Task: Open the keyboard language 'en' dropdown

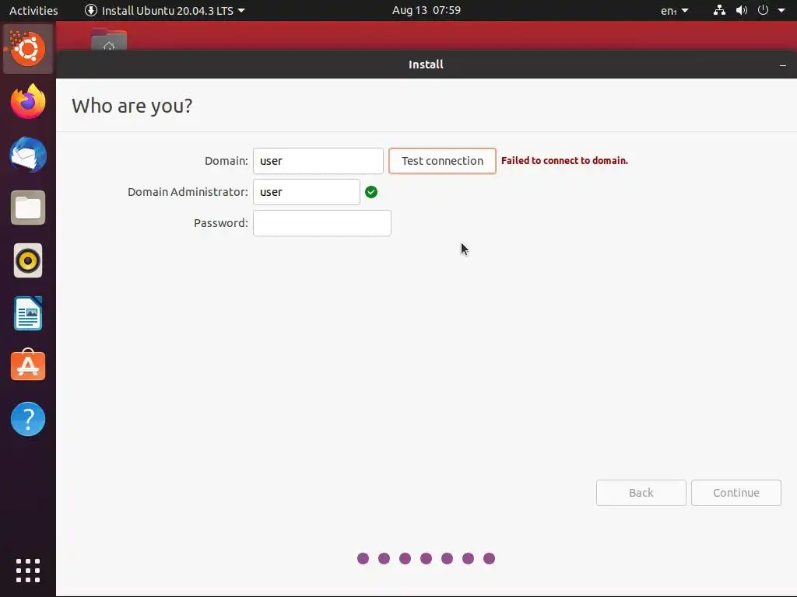Action: 675,11
